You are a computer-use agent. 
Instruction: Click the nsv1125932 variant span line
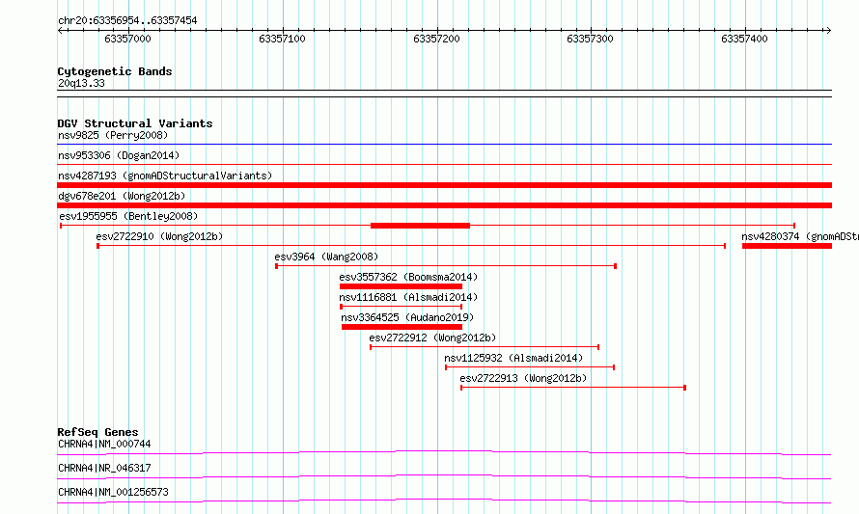tap(530, 367)
